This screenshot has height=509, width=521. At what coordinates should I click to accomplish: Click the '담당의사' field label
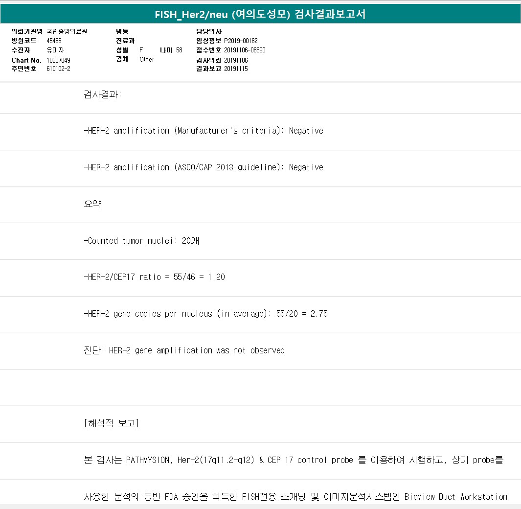coord(209,31)
